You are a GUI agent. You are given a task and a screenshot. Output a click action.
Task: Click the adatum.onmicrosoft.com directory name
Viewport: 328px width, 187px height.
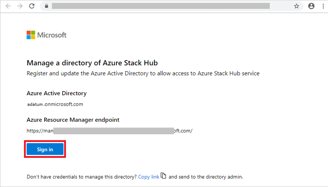pos(55,104)
